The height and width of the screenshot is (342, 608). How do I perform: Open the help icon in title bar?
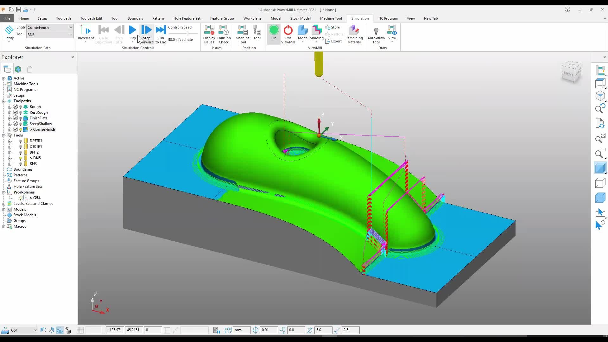pyautogui.click(x=567, y=9)
